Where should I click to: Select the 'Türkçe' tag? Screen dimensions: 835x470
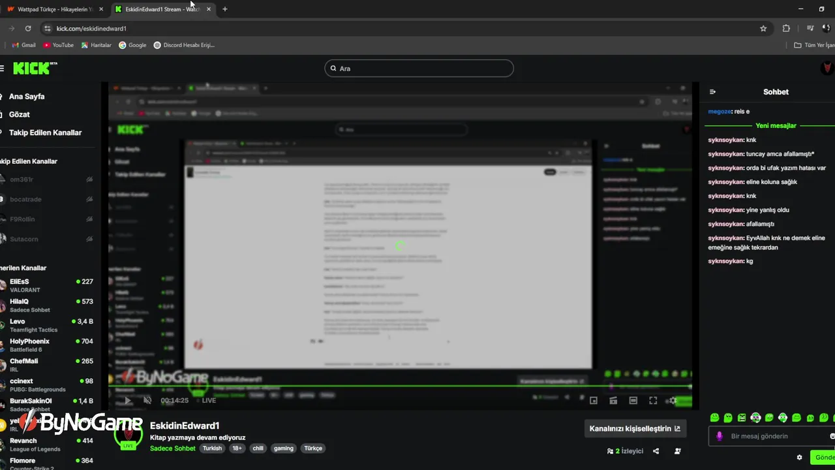click(x=313, y=448)
